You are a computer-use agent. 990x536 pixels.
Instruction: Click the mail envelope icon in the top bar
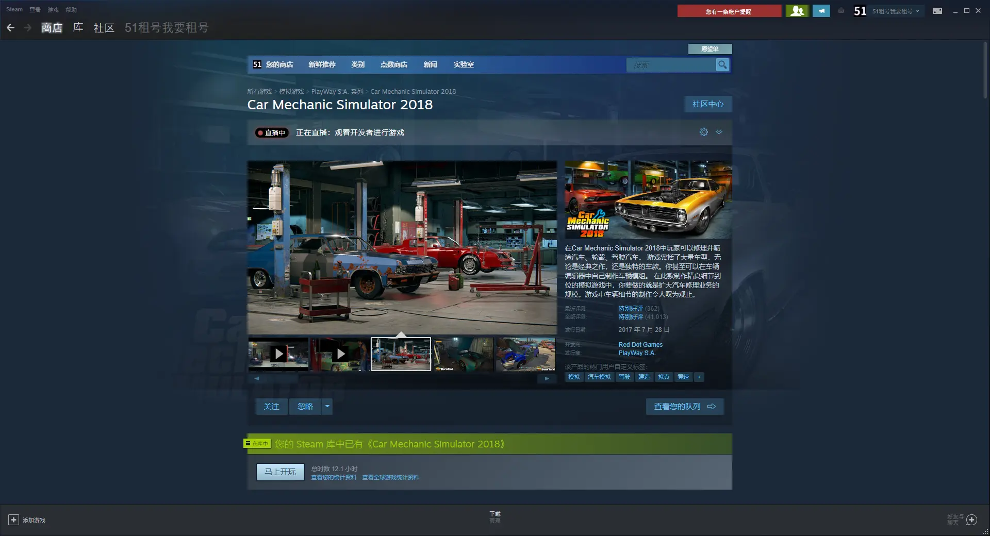(841, 11)
